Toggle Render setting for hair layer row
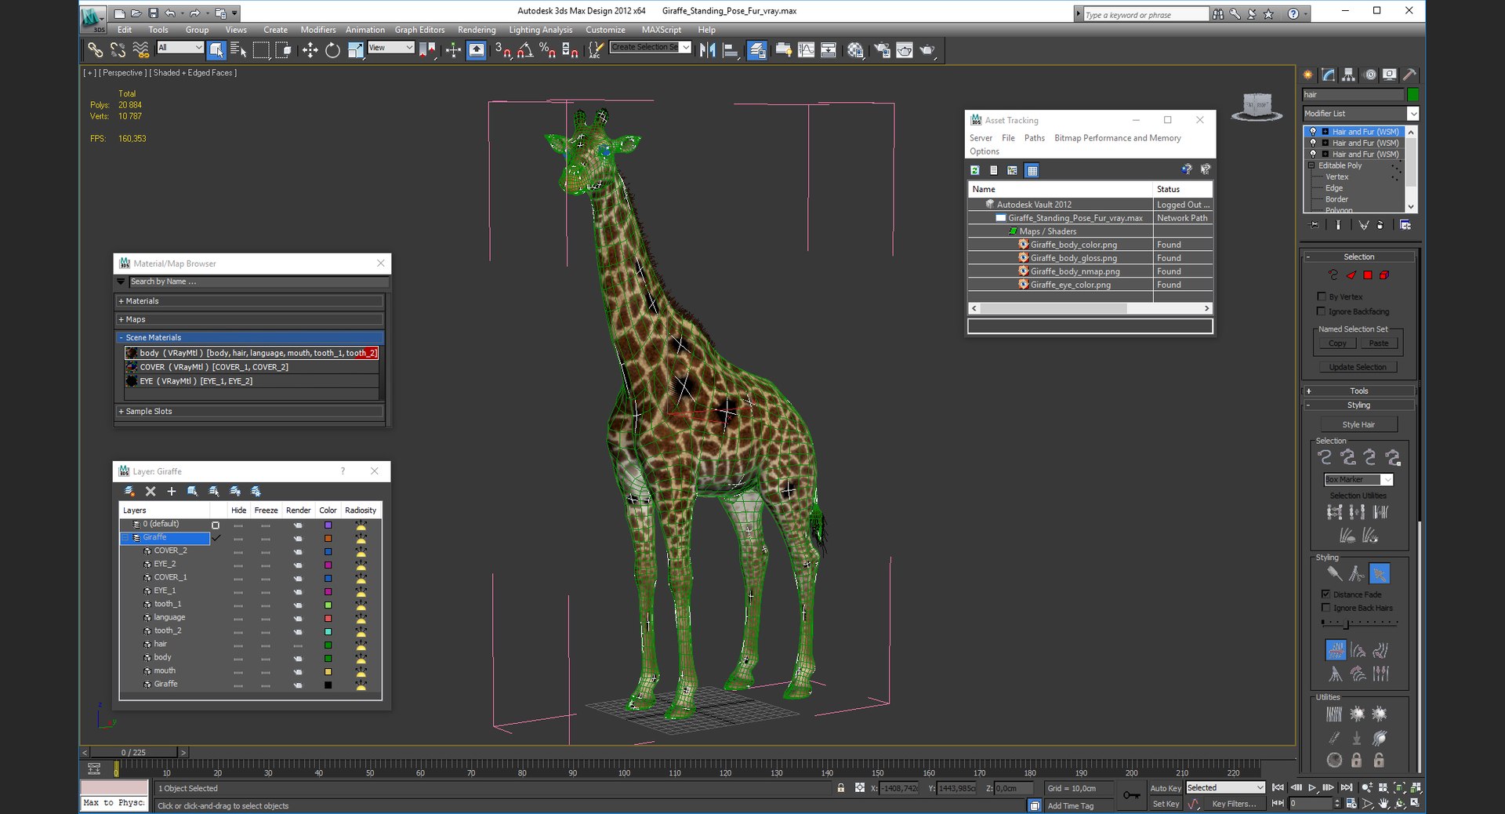 pos(298,645)
